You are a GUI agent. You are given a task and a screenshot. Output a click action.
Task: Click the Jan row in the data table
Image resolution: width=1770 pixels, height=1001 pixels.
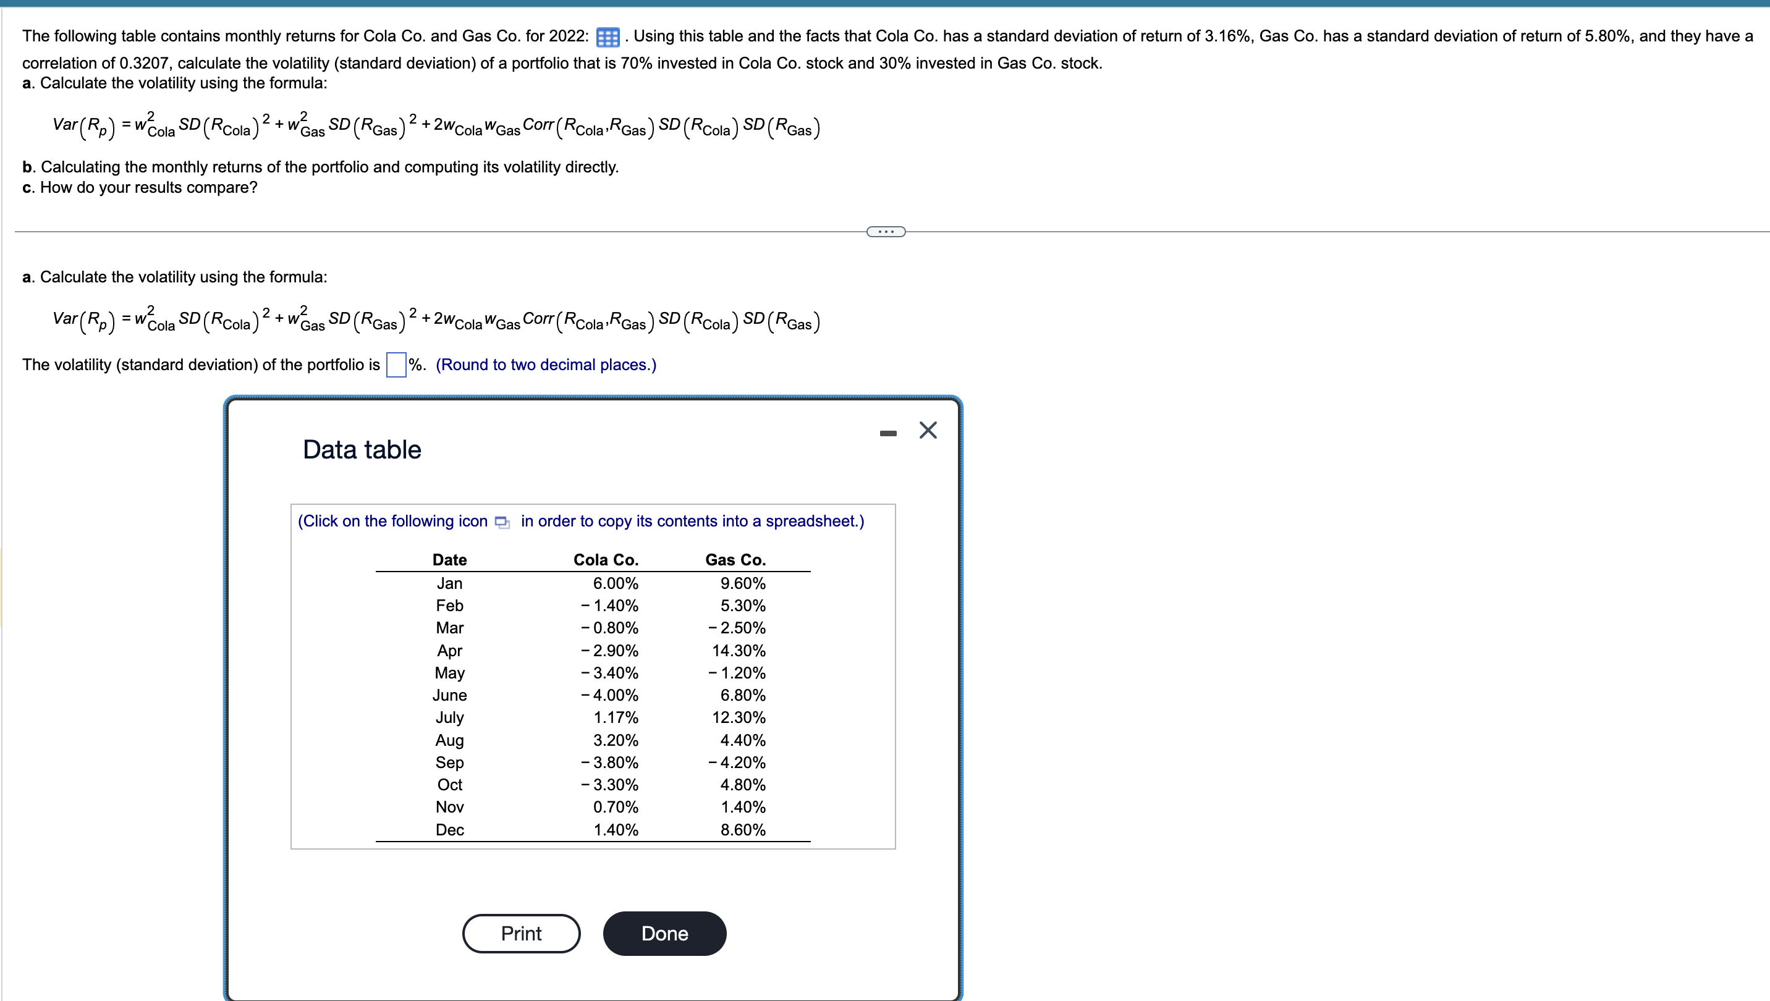[450, 583]
